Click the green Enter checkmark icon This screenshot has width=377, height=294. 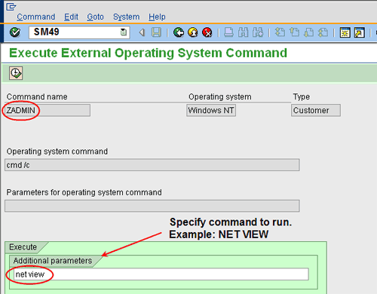pos(15,32)
